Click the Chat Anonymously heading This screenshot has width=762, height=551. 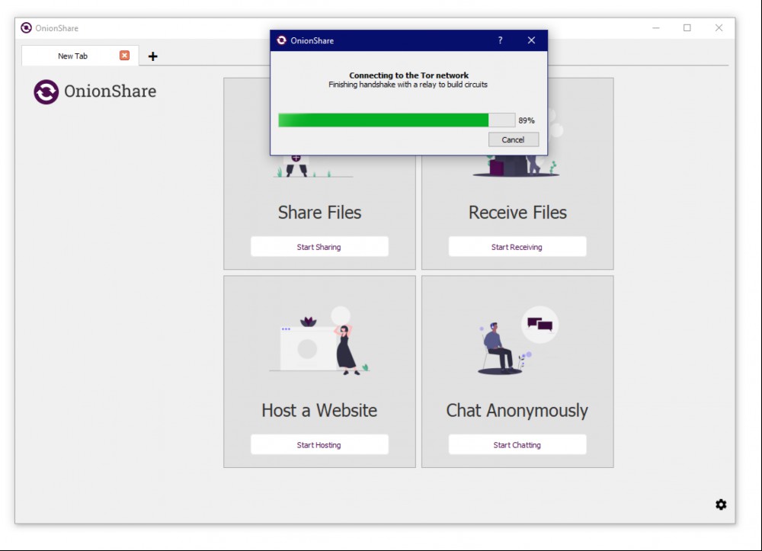pyautogui.click(x=517, y=411)
